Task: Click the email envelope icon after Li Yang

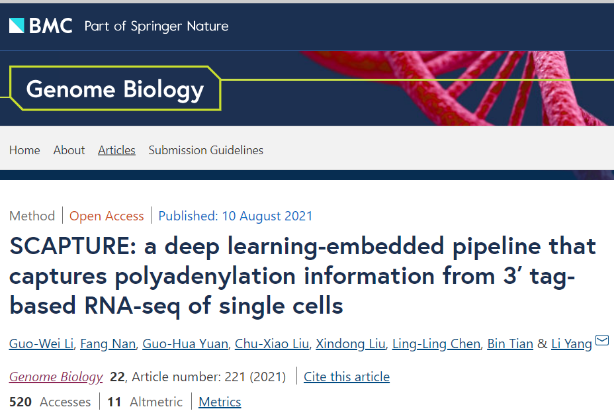Action: point(602,341)
